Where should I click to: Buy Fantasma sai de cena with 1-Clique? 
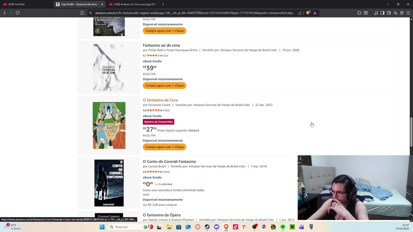[165, 85]
